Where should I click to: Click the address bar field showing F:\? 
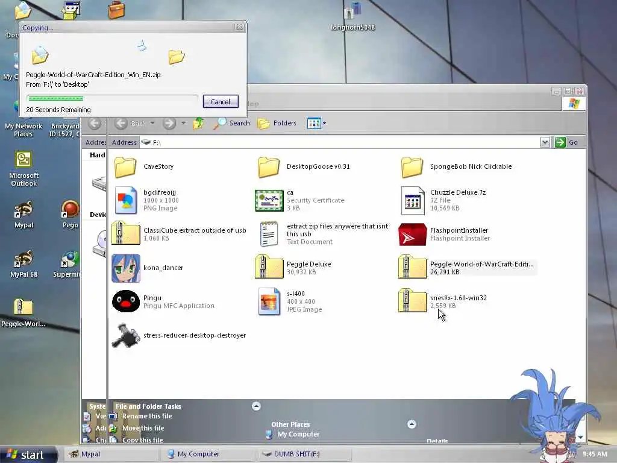[340, 142]
